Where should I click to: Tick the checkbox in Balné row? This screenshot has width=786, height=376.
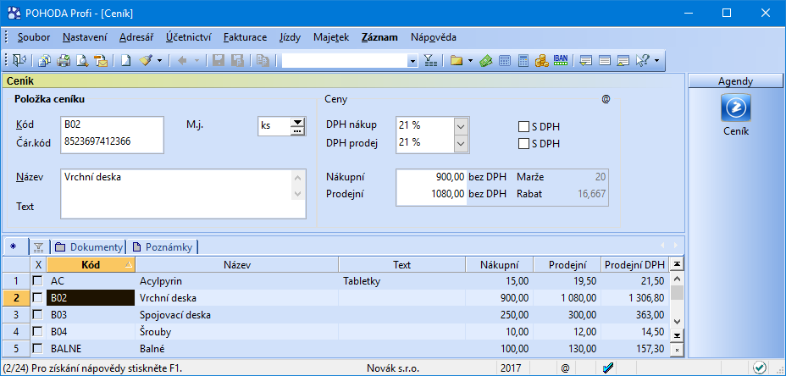[38, 348]
